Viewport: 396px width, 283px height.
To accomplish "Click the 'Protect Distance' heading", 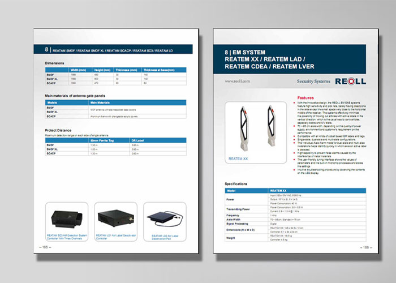I will pos(58,130).
